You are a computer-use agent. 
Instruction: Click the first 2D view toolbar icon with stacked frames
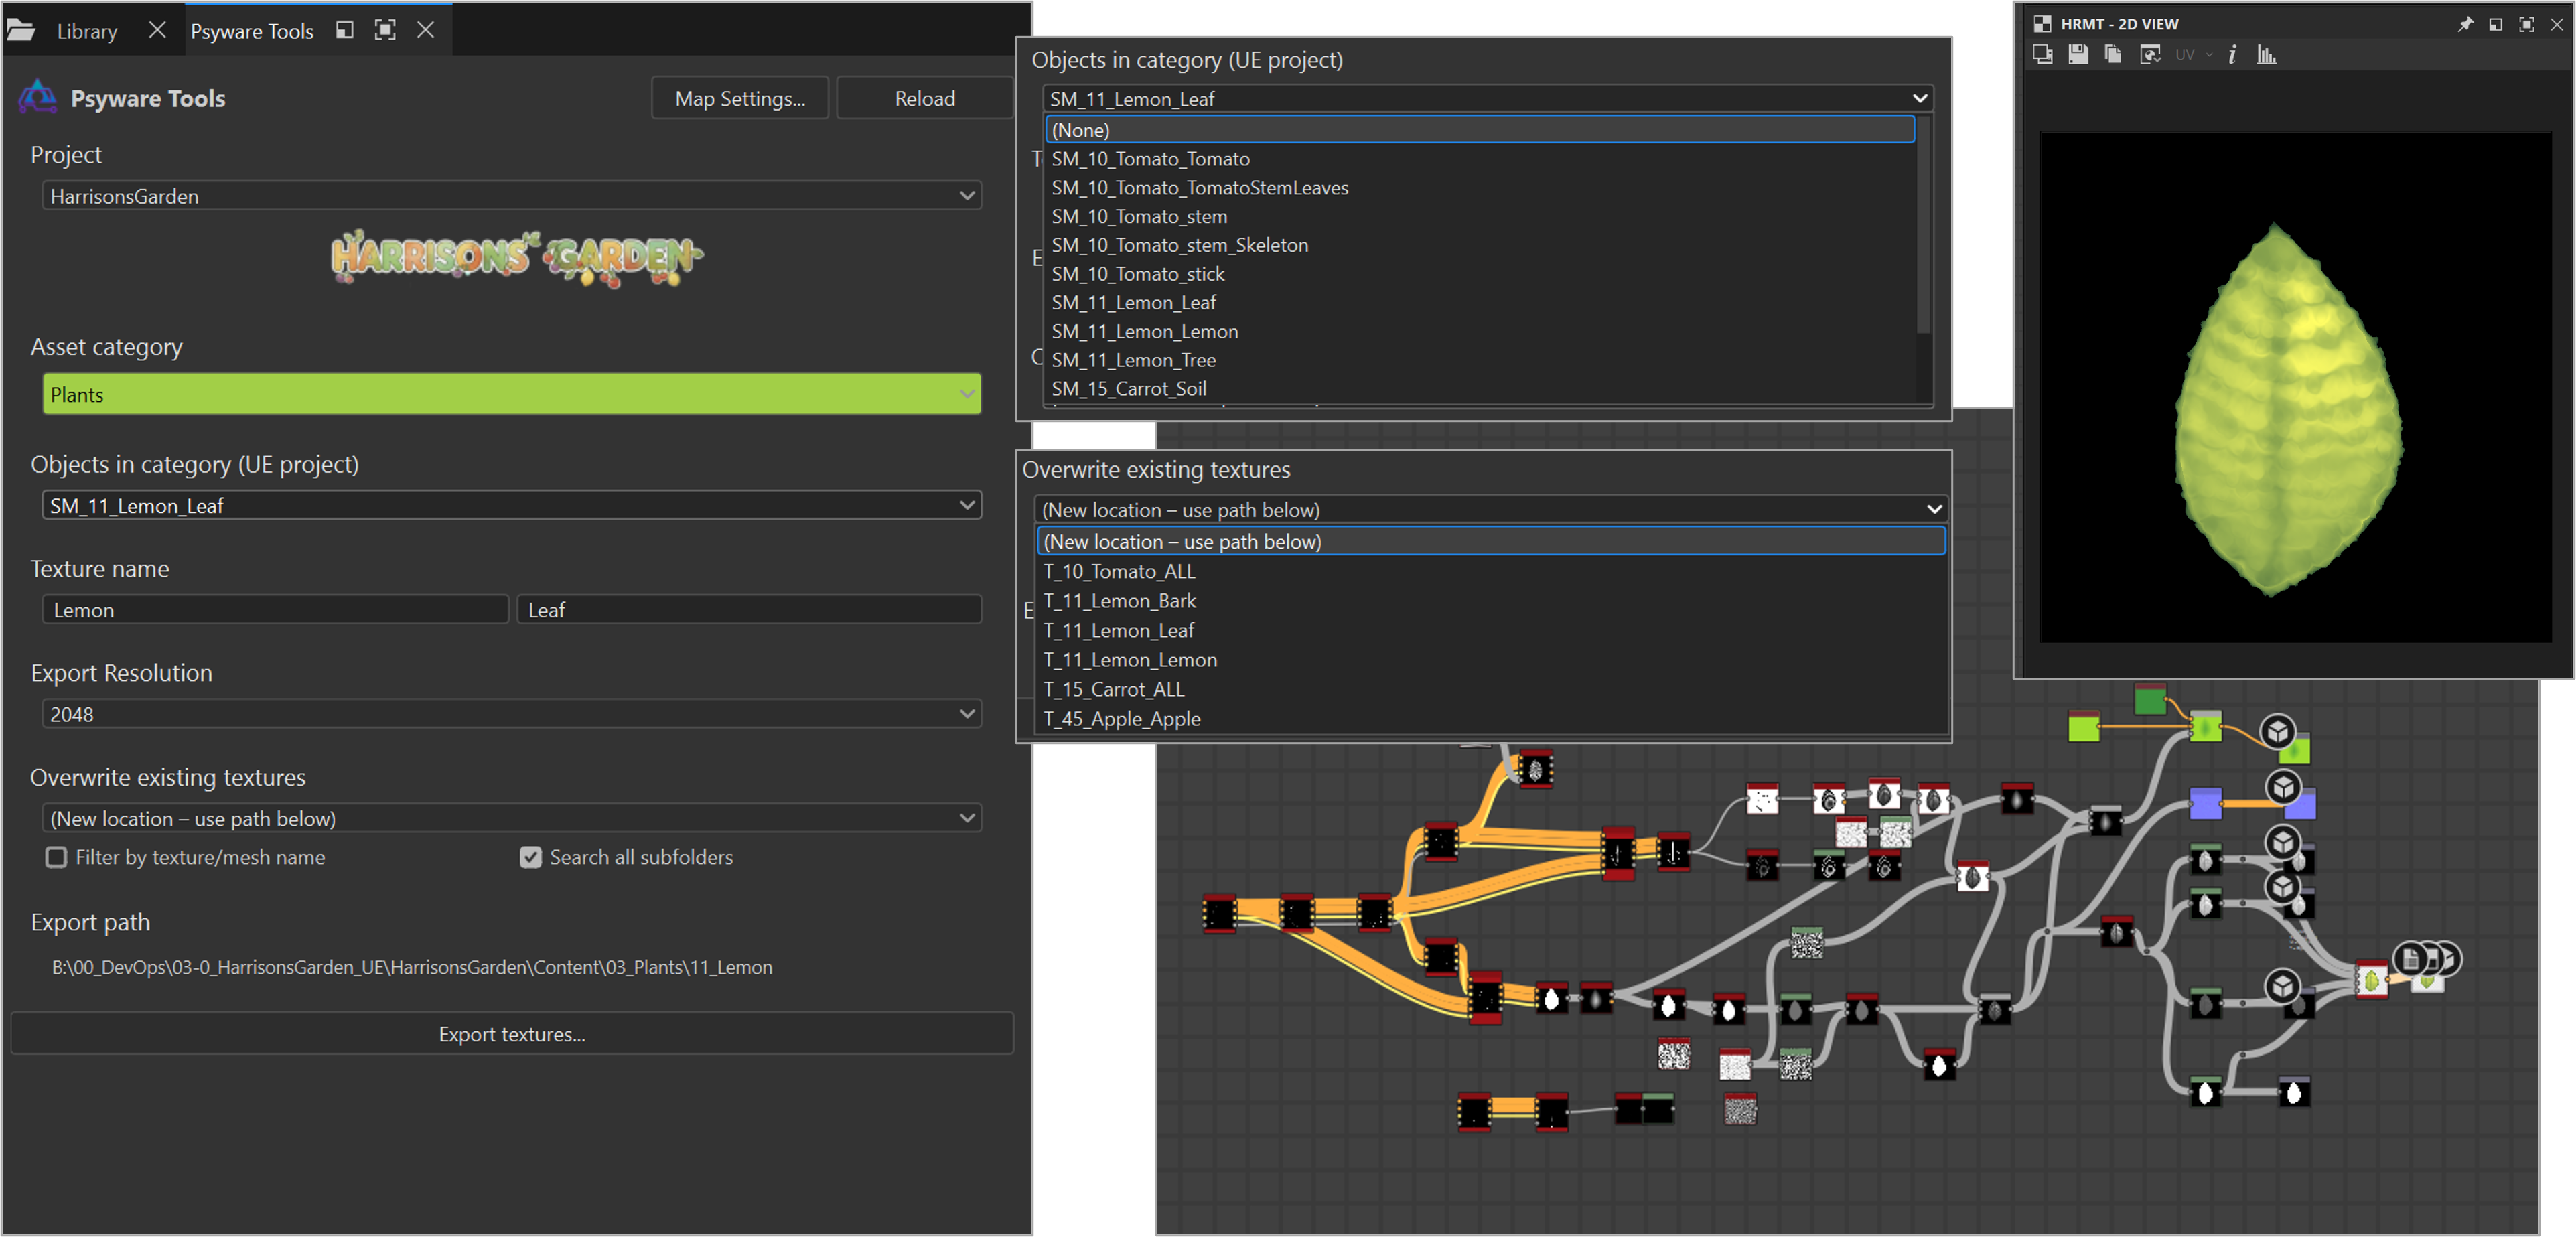tap(2043, 55)
